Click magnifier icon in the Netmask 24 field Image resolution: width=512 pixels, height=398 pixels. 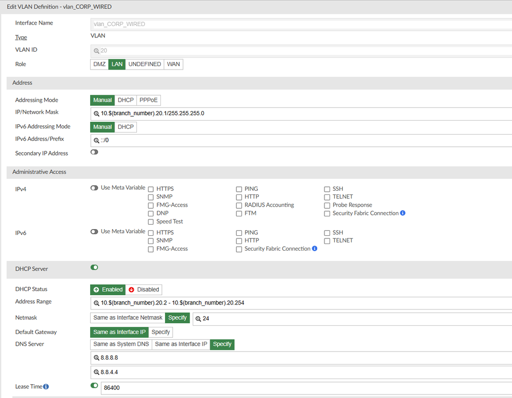(x=198, y=318)
